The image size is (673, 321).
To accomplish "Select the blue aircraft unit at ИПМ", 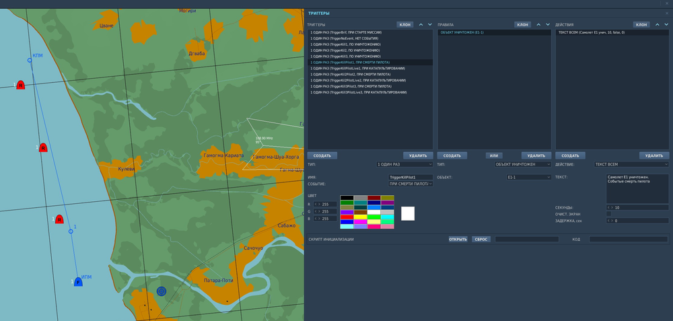I will (x=78, y=282).
